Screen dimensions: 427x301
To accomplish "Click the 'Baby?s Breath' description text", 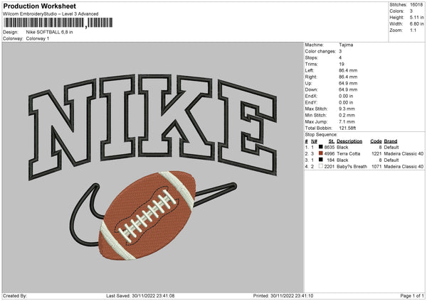I will pyautogui.click(x=352, y=166).
